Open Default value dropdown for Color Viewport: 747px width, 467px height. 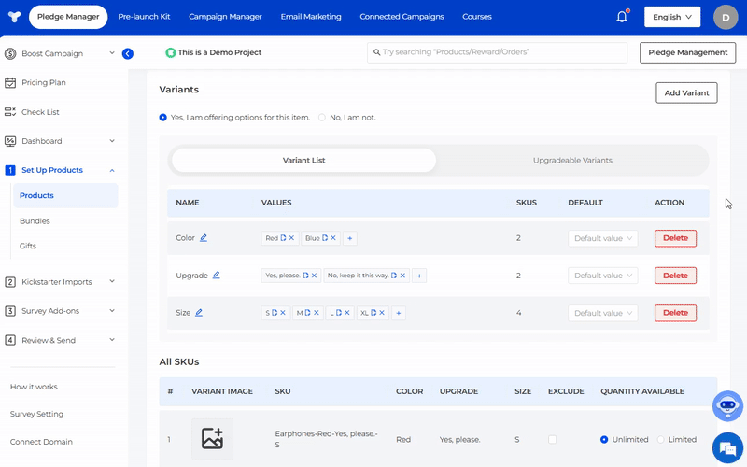tap(602, 238)
